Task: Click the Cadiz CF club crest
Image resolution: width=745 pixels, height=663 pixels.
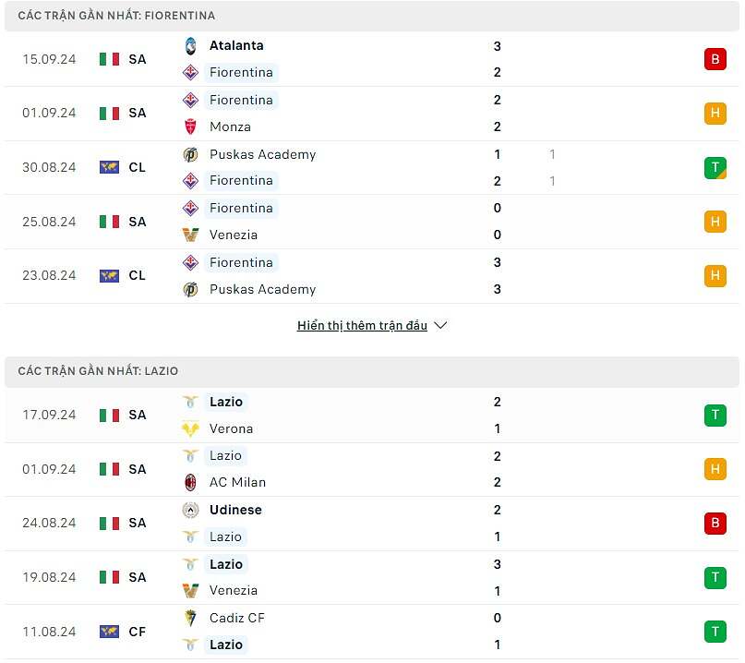Action: [191, 618]
